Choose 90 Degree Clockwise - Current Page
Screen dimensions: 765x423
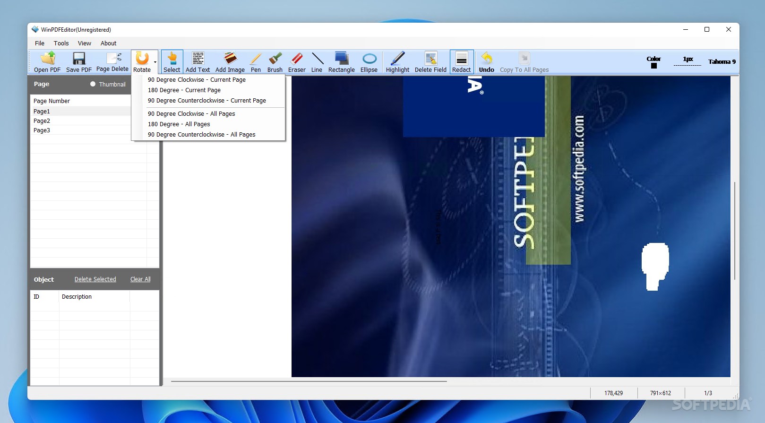[x=208, y=80]
